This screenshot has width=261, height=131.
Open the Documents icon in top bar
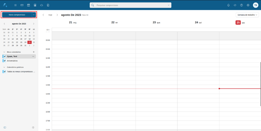tap(48, 5)
